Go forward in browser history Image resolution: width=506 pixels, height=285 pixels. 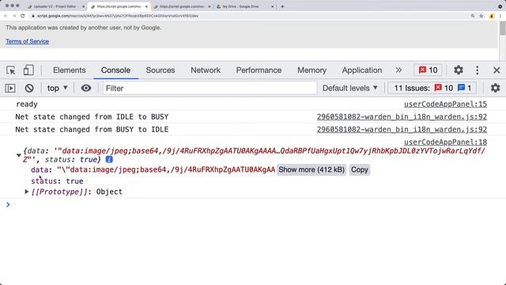click(14, 16)
